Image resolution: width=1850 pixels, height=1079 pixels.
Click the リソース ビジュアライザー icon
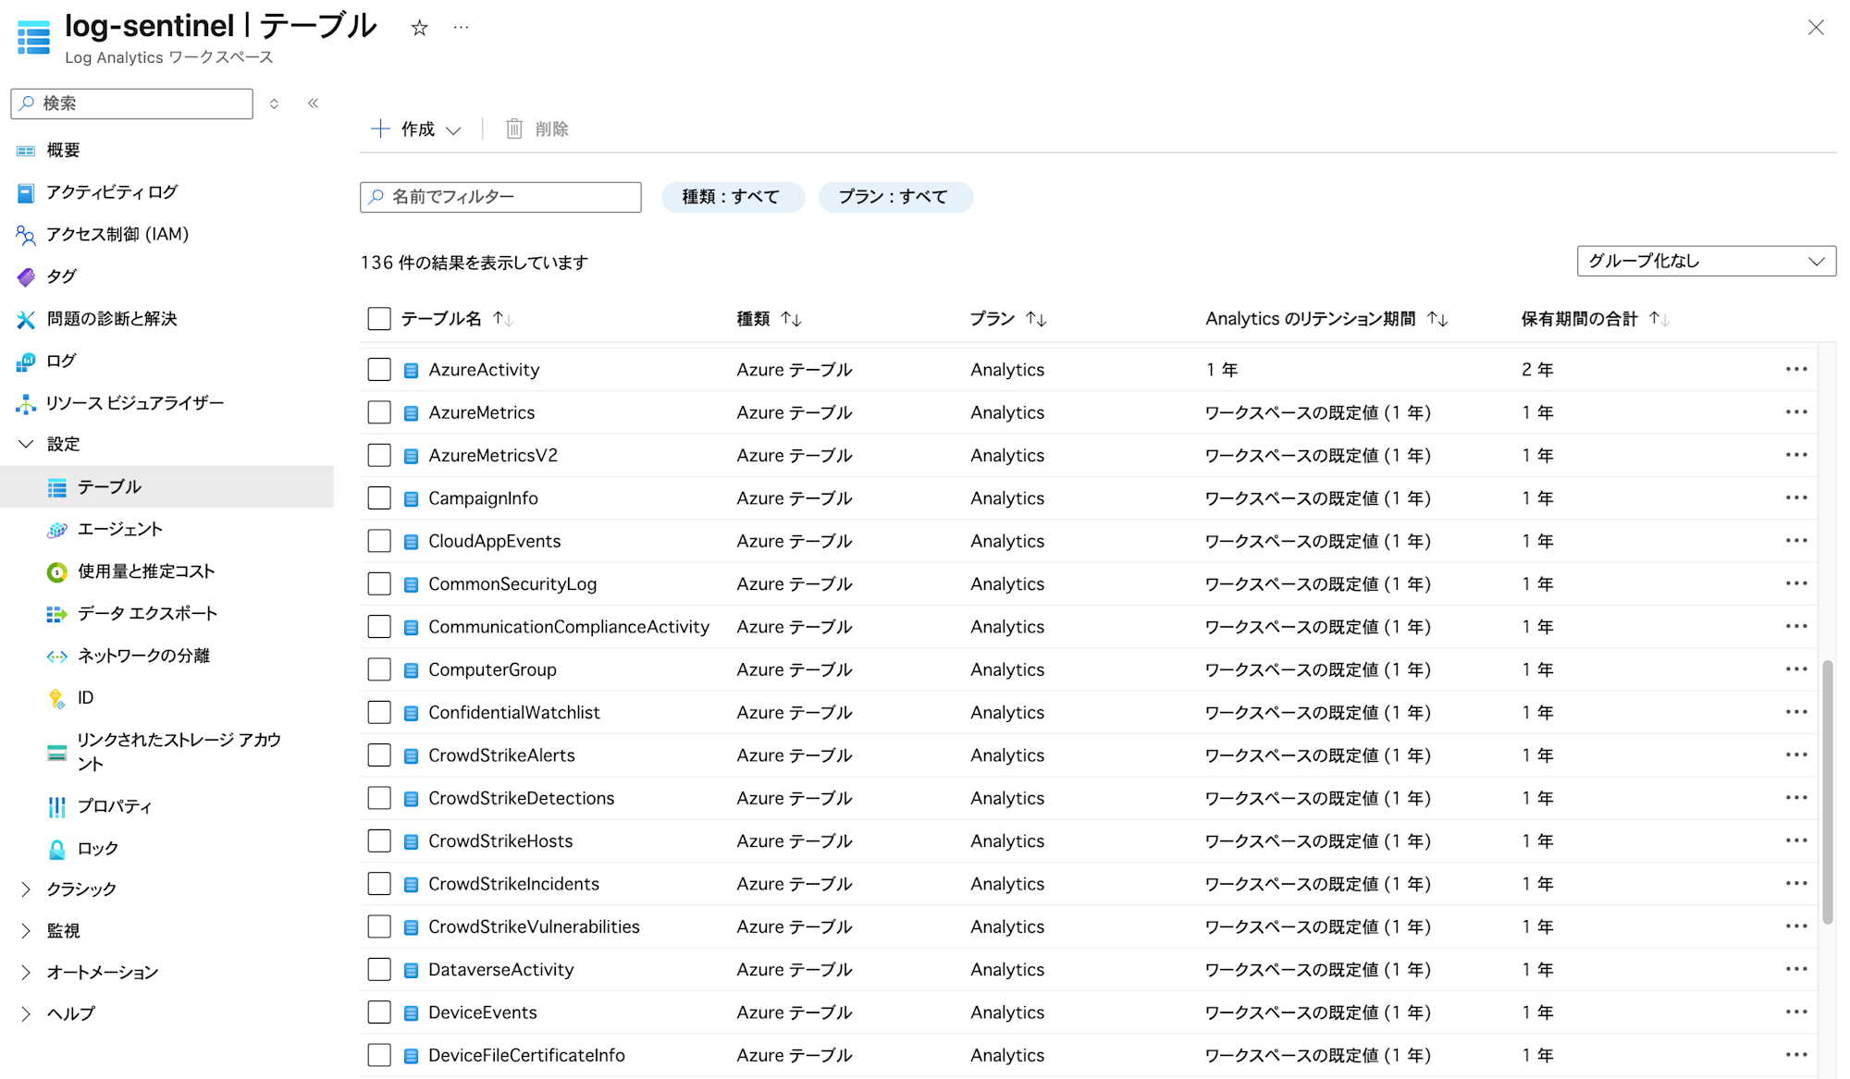pyautogui.click(x=26, y=403)
